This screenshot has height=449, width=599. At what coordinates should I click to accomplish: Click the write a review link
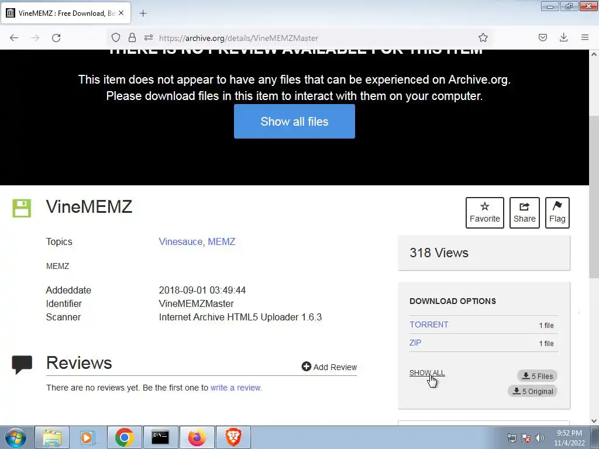point(236,388)
